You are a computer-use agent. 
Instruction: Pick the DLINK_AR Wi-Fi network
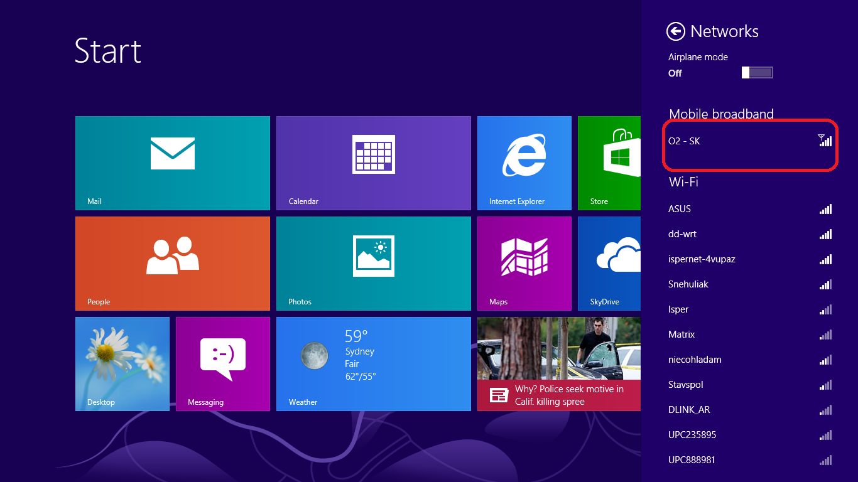750,410
